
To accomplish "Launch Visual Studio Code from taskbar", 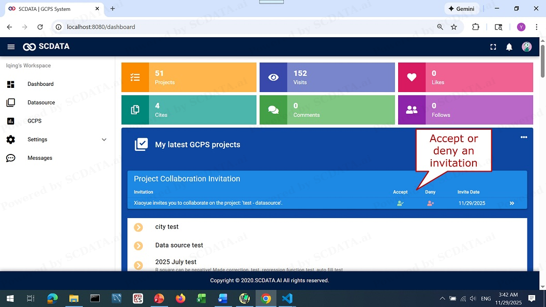I will (x=287, y=299).
